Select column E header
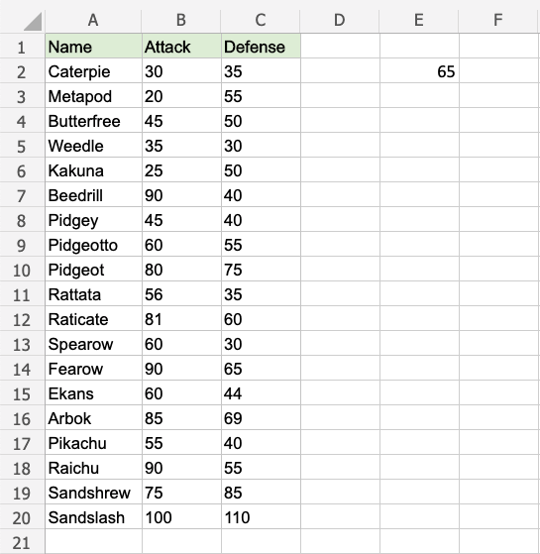 (x=419, y=20)
